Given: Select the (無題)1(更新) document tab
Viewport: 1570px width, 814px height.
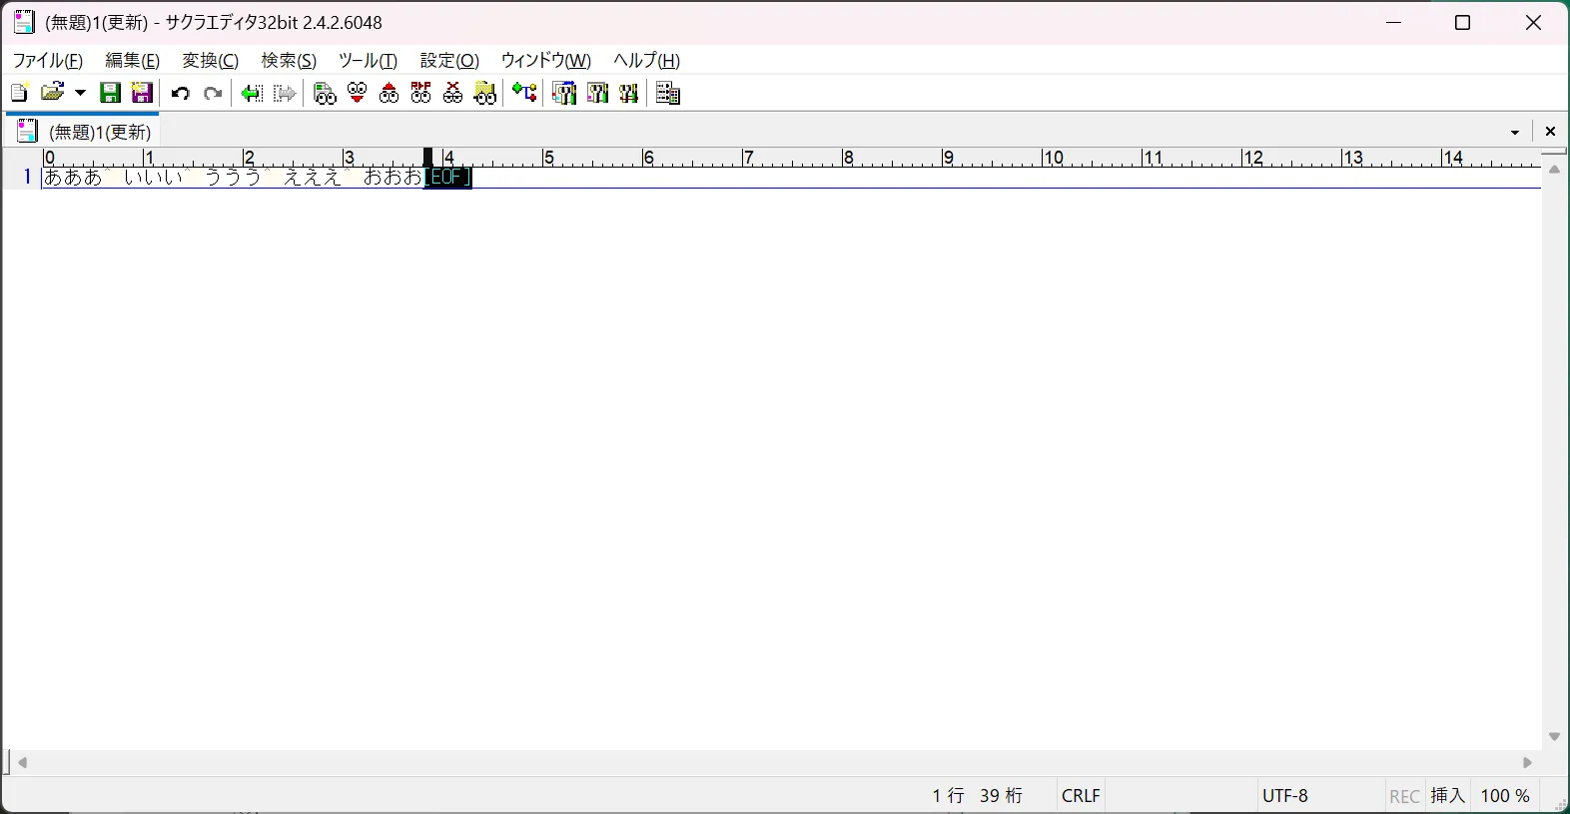Looking at the screenshot, I should [84, 132].
